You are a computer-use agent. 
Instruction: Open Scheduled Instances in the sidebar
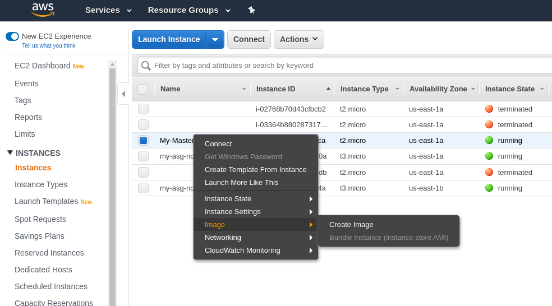click(x=51, y=286)
